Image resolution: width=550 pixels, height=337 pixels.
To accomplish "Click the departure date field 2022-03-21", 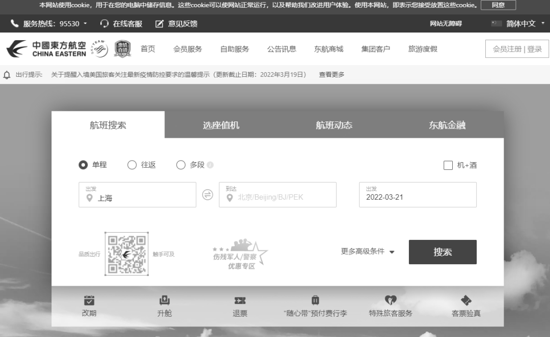I will [418, 195].
